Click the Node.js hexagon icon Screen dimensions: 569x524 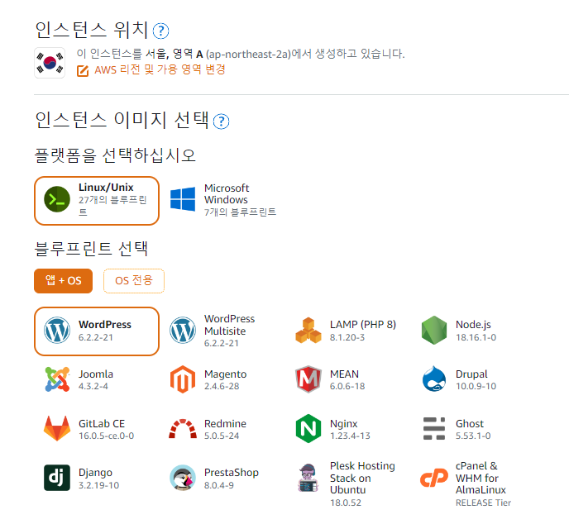[434, 330]
